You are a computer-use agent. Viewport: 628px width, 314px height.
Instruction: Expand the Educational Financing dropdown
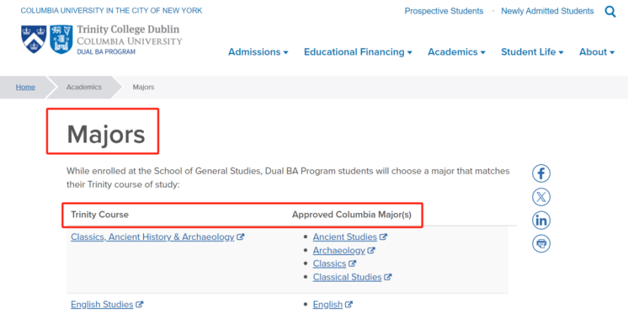tap(358, 52)
